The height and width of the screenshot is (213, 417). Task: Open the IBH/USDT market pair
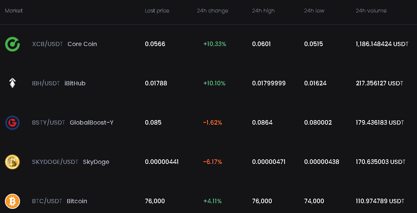coord(46,83)
